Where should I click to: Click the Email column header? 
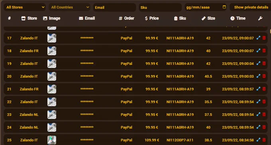coord(87,18)
